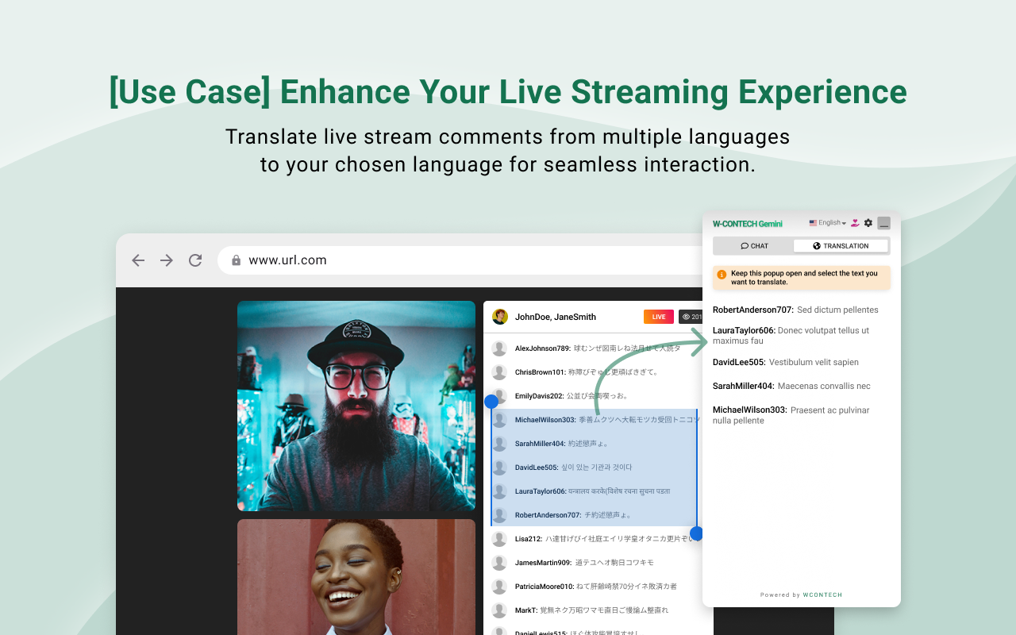1016x635 pixels.
Task: Switch to the CHAT tab
Action: pyautogui.click(x=754, y=246)
